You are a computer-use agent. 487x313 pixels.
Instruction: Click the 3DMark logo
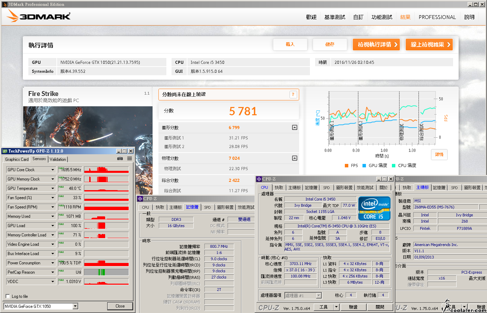(x=39, y=16)
